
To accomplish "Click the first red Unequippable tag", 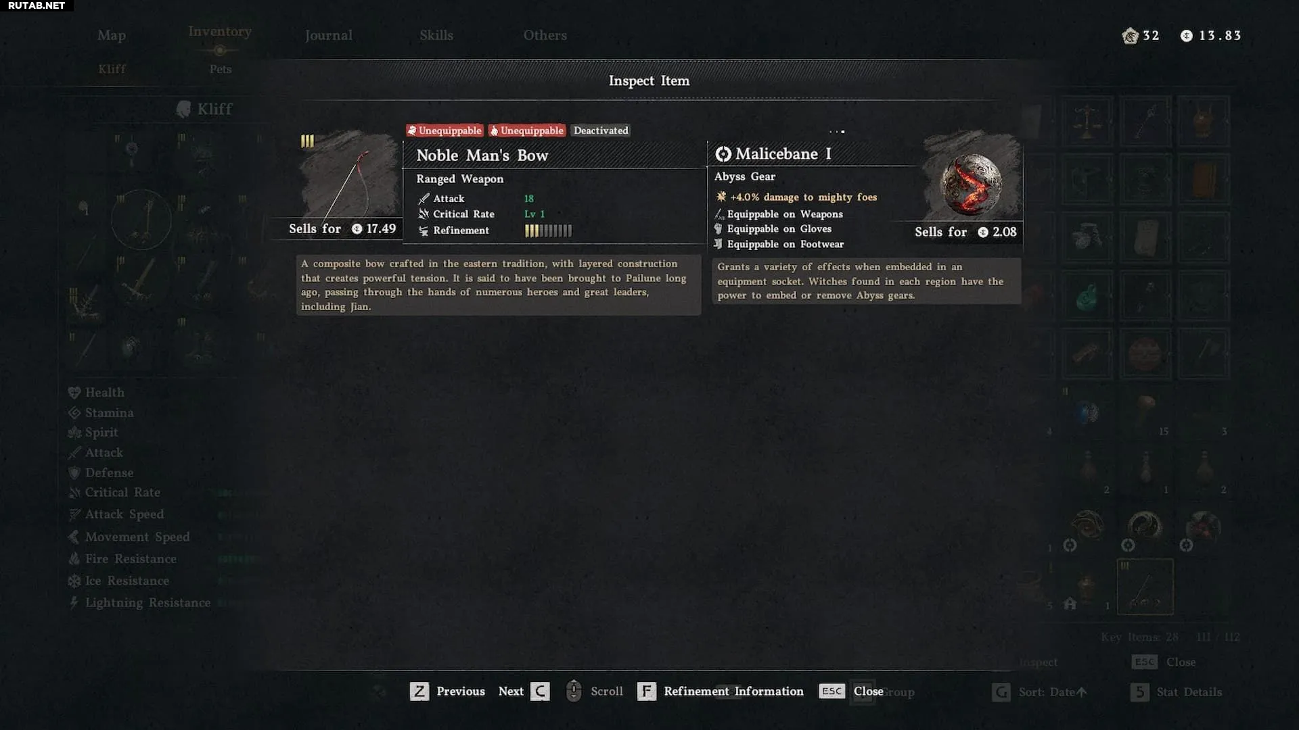I will 445,130.
